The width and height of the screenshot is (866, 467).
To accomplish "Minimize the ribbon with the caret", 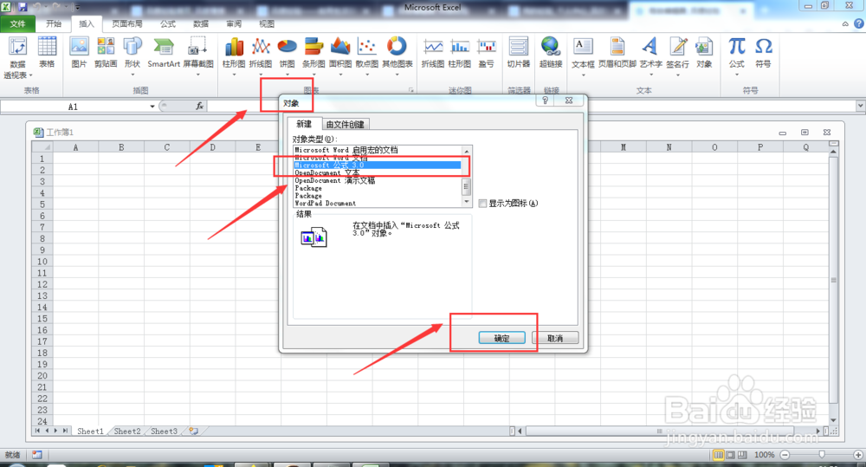I will tap(845, 23).
